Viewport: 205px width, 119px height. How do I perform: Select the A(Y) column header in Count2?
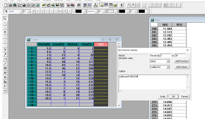point(101,44)
